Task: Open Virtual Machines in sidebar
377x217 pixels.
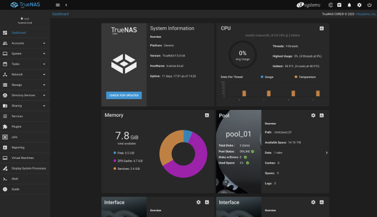Action: (x=25, y=158)
